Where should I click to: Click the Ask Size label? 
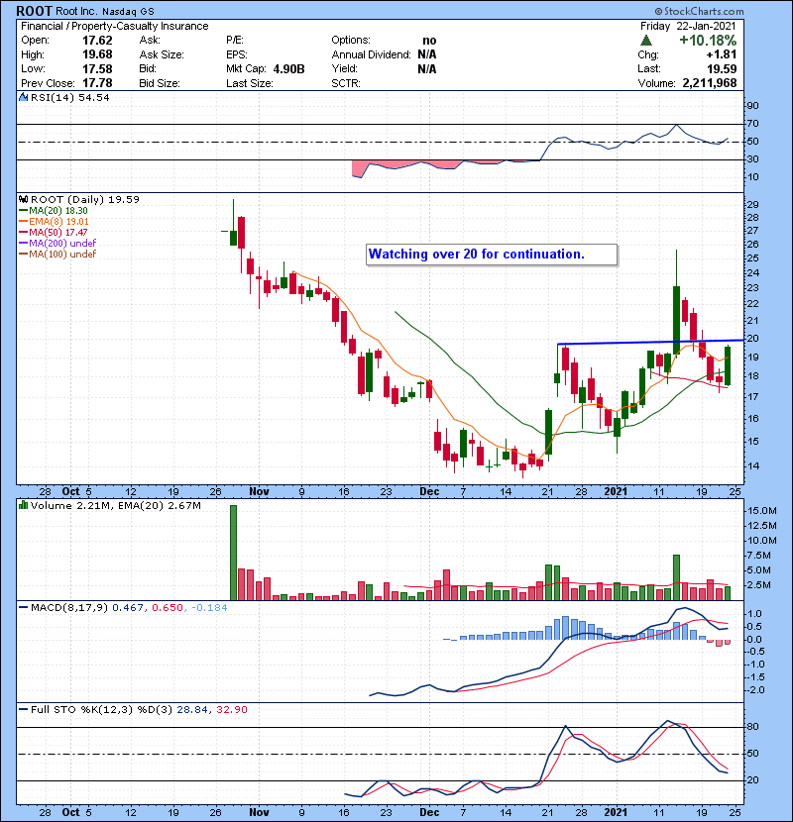coord(162,54)
